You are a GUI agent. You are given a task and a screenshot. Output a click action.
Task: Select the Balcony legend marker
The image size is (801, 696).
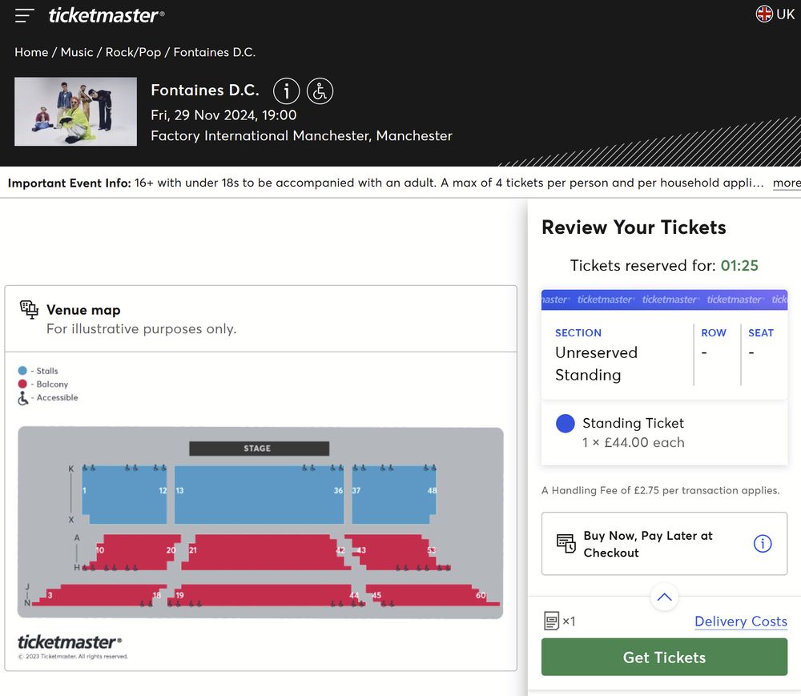tap(24, 384)
